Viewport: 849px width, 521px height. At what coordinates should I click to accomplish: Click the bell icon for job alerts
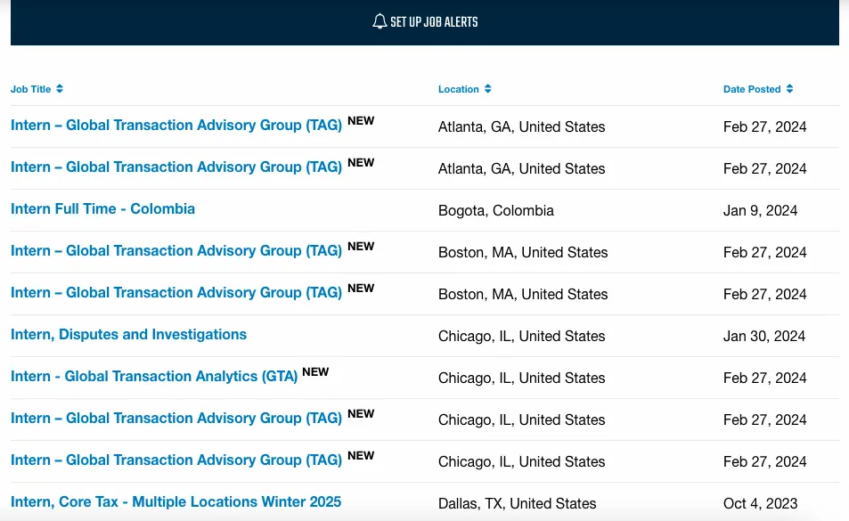tap(380, 21)
